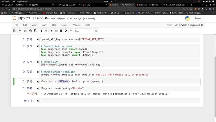The height and width of the screenshot is (122, 216).
Task: Switch to the basic/ tab
Action: pos(95,5)
